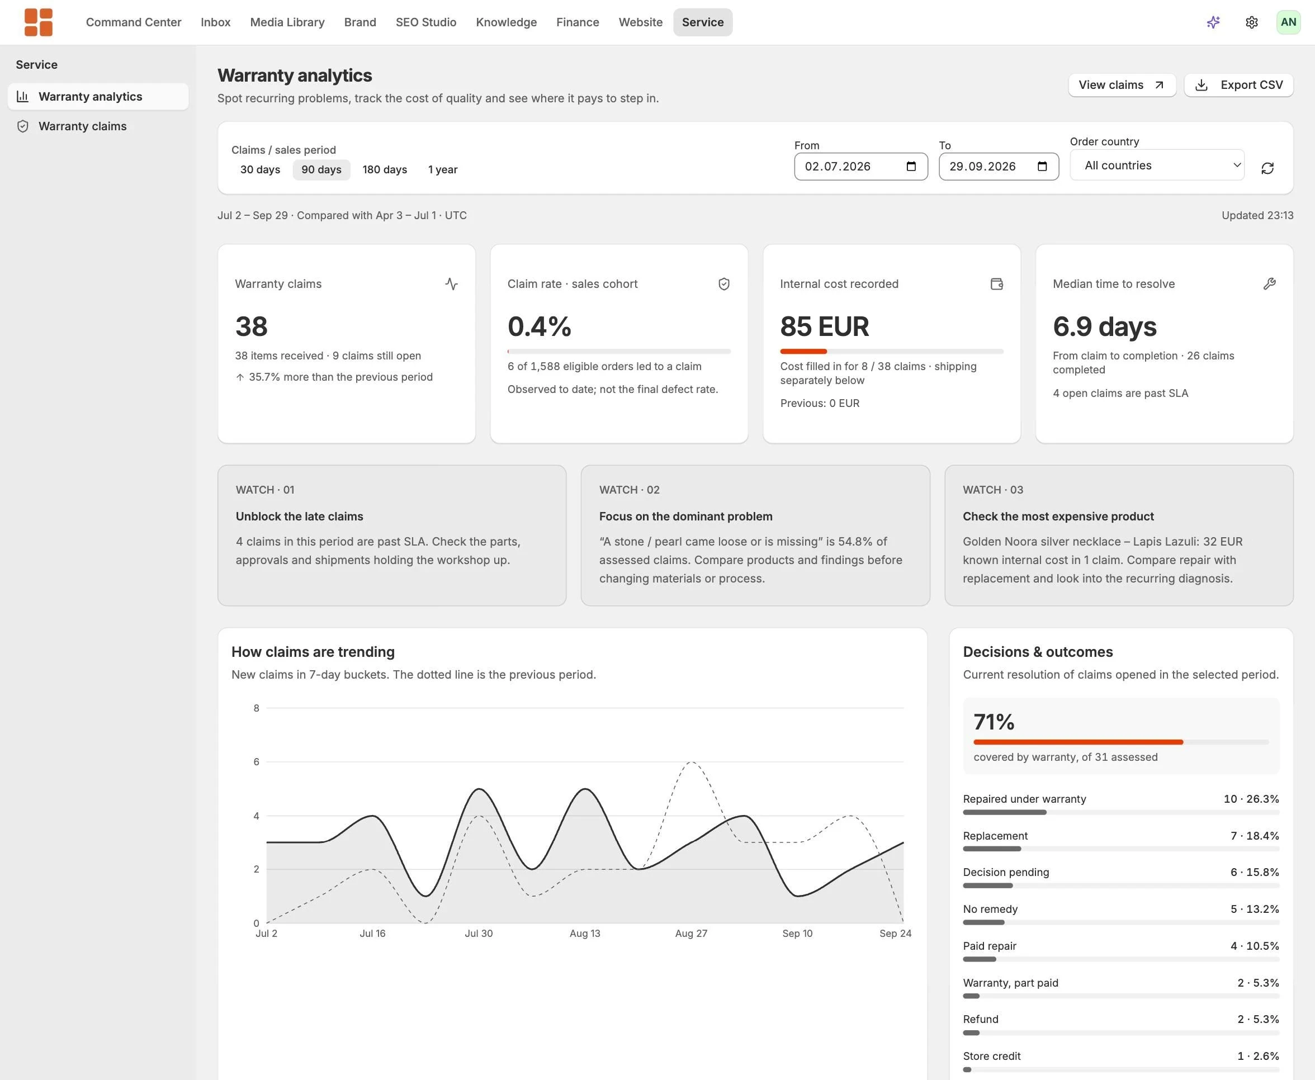Switch to the Brand tab
The height and width of the screenshot is (1080, 1315).
360,22
